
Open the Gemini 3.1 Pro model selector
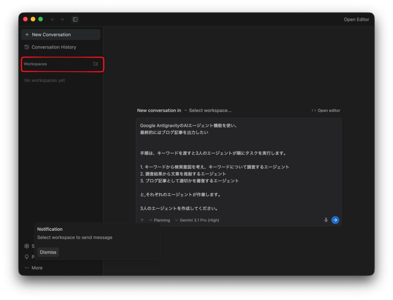pyautogui.click(x=197, y=220)
